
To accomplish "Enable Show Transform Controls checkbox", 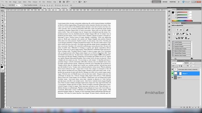I will coord(24,5).
